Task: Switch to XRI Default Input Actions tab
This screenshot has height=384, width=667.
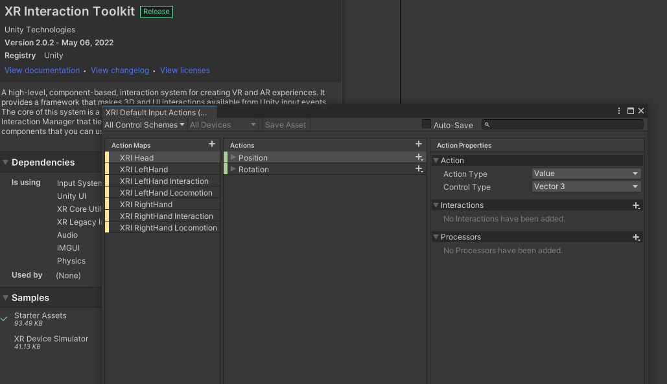Action: [x=156, y=113]
